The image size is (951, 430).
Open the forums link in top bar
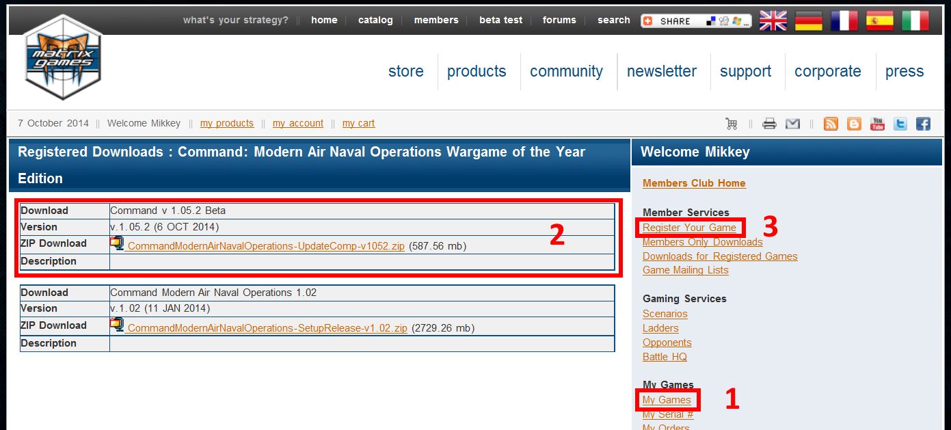click(559, 20)
